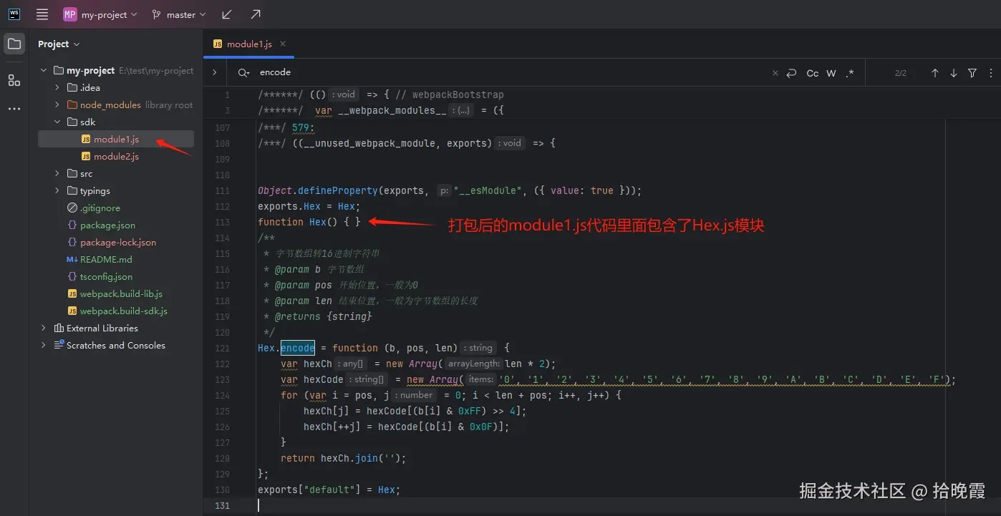Collapse the my-project root folder

click(44, 70)
